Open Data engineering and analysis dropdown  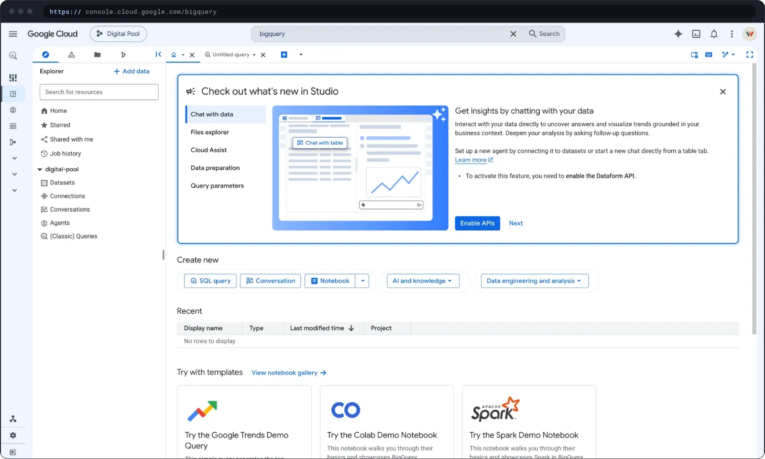[x=535, y=281]
